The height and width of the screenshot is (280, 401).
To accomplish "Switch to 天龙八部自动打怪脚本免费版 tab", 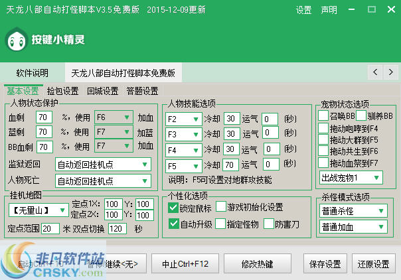I will tap(123, 73).
